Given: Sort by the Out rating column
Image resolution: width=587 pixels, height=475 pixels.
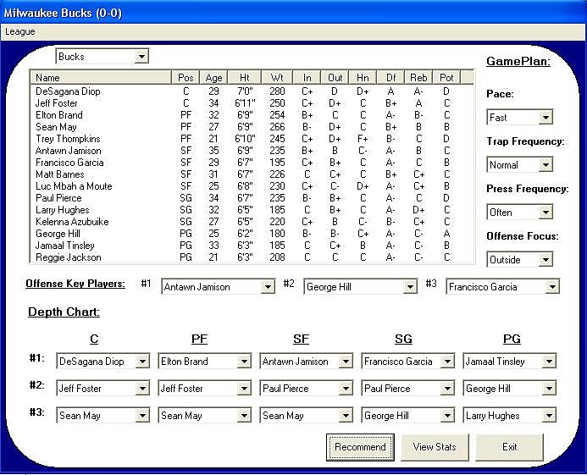Looking at the screenshot, I should click(335, 78).
